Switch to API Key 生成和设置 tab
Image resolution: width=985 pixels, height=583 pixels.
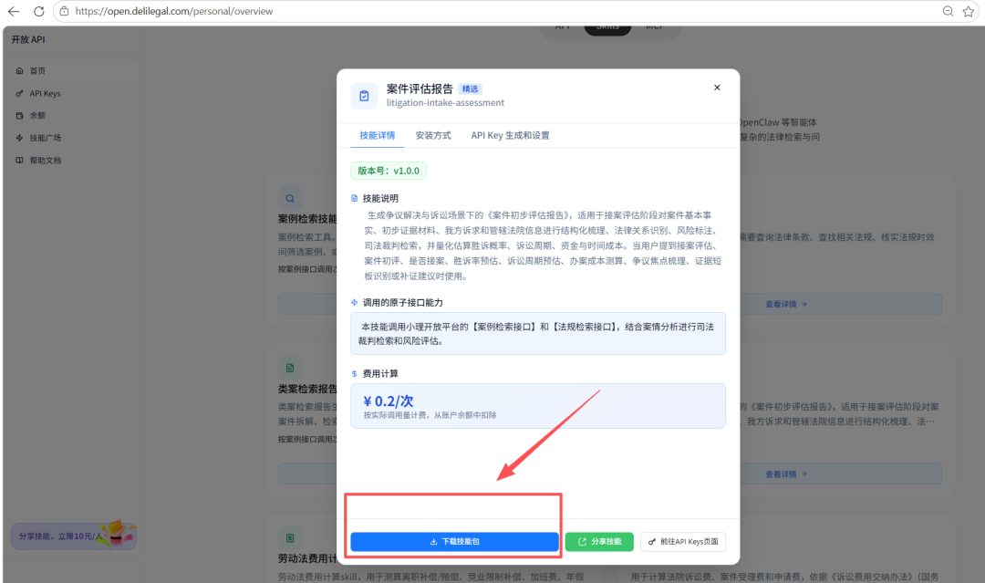(510, 135)
